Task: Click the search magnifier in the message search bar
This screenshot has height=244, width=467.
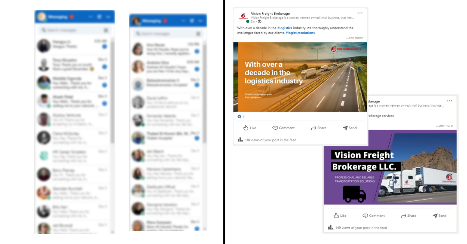Action: [44, 30]
